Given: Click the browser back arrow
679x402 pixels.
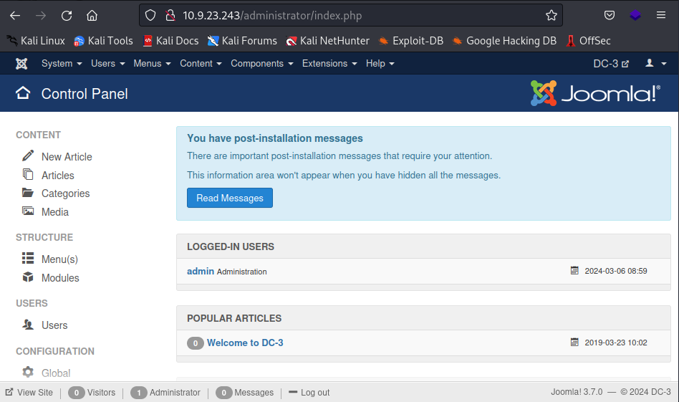Looking at the screenshot, I should click(x=15, y=16).
